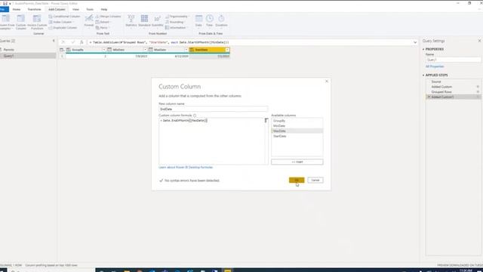
Task: Click the Merge Columns ribbon item
Action: coord(108,17)
